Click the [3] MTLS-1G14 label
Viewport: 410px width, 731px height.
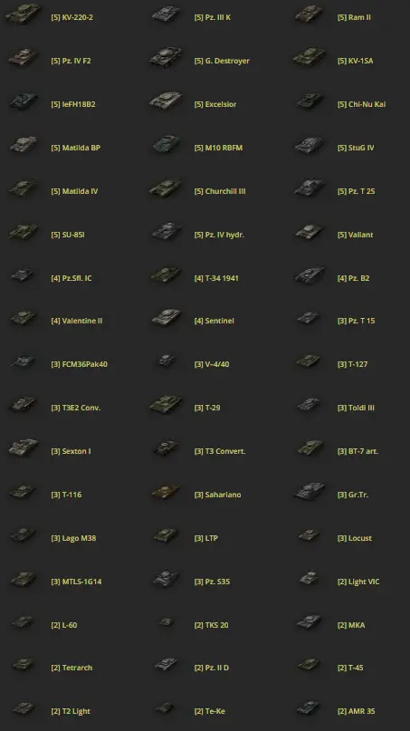(x=76, y=582)
